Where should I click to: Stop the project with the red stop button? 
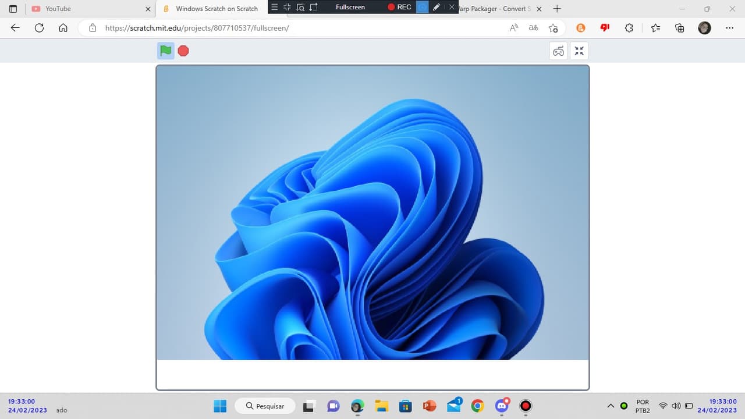(x=183, y=51)
